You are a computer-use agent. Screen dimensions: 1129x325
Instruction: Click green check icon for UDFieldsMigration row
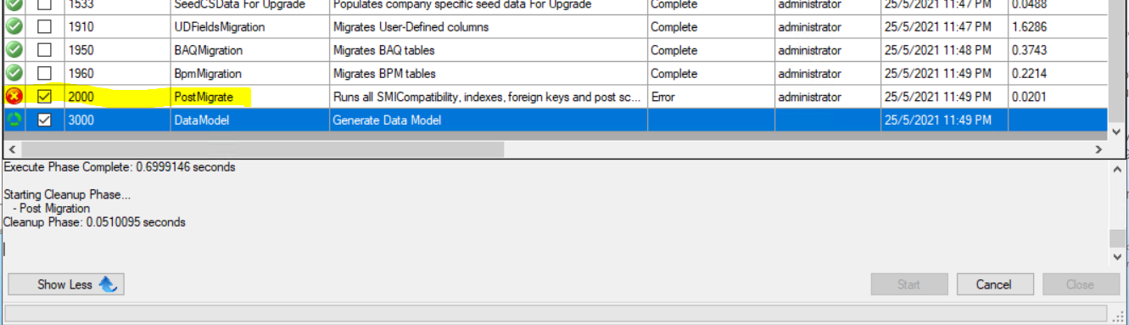click(x=14, y=27)
